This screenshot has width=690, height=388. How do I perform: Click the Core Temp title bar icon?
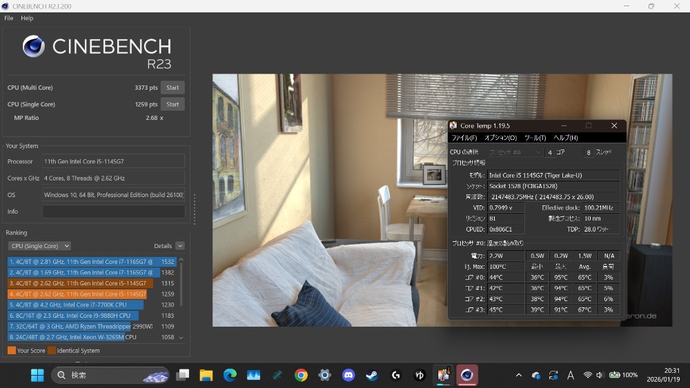pyautogui.click(x=453, y=125)
